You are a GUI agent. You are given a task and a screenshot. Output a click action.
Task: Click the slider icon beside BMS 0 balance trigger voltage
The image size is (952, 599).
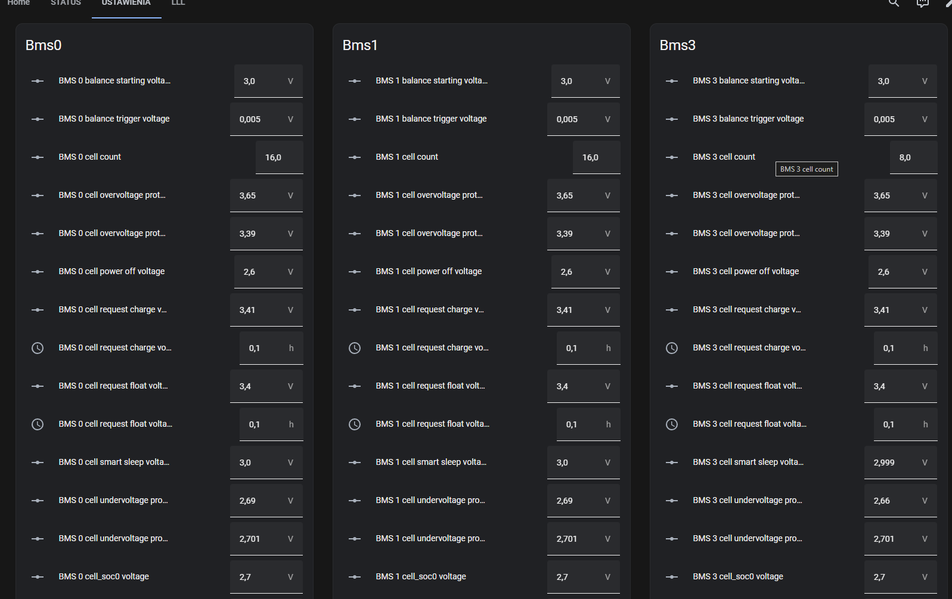pyautogui.click(x=38, y=119)
